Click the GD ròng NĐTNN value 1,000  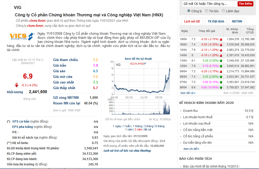click(94, 98)
